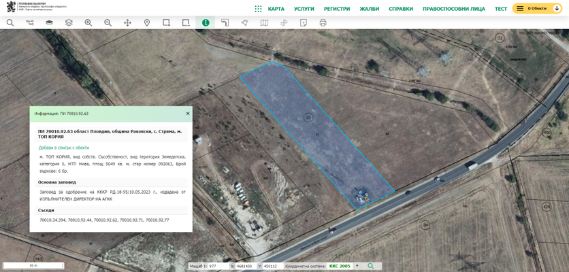Image resolution: width=569 pixels, height=272 pixels.
Task: Select the zoom out tool
Action: (108, 22)
